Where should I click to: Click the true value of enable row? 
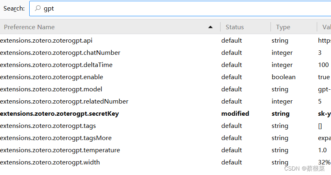click(324, 77)
